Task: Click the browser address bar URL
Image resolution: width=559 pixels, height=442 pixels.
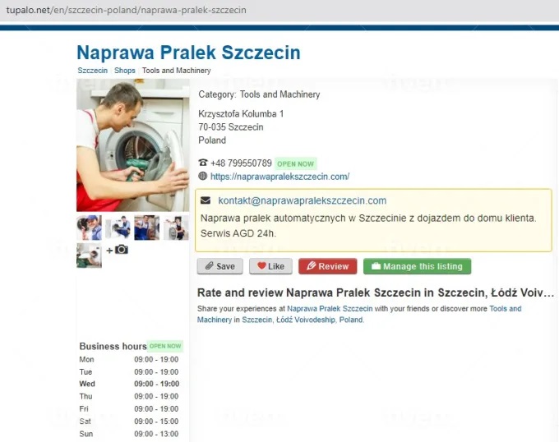Action: coord(127,10)
